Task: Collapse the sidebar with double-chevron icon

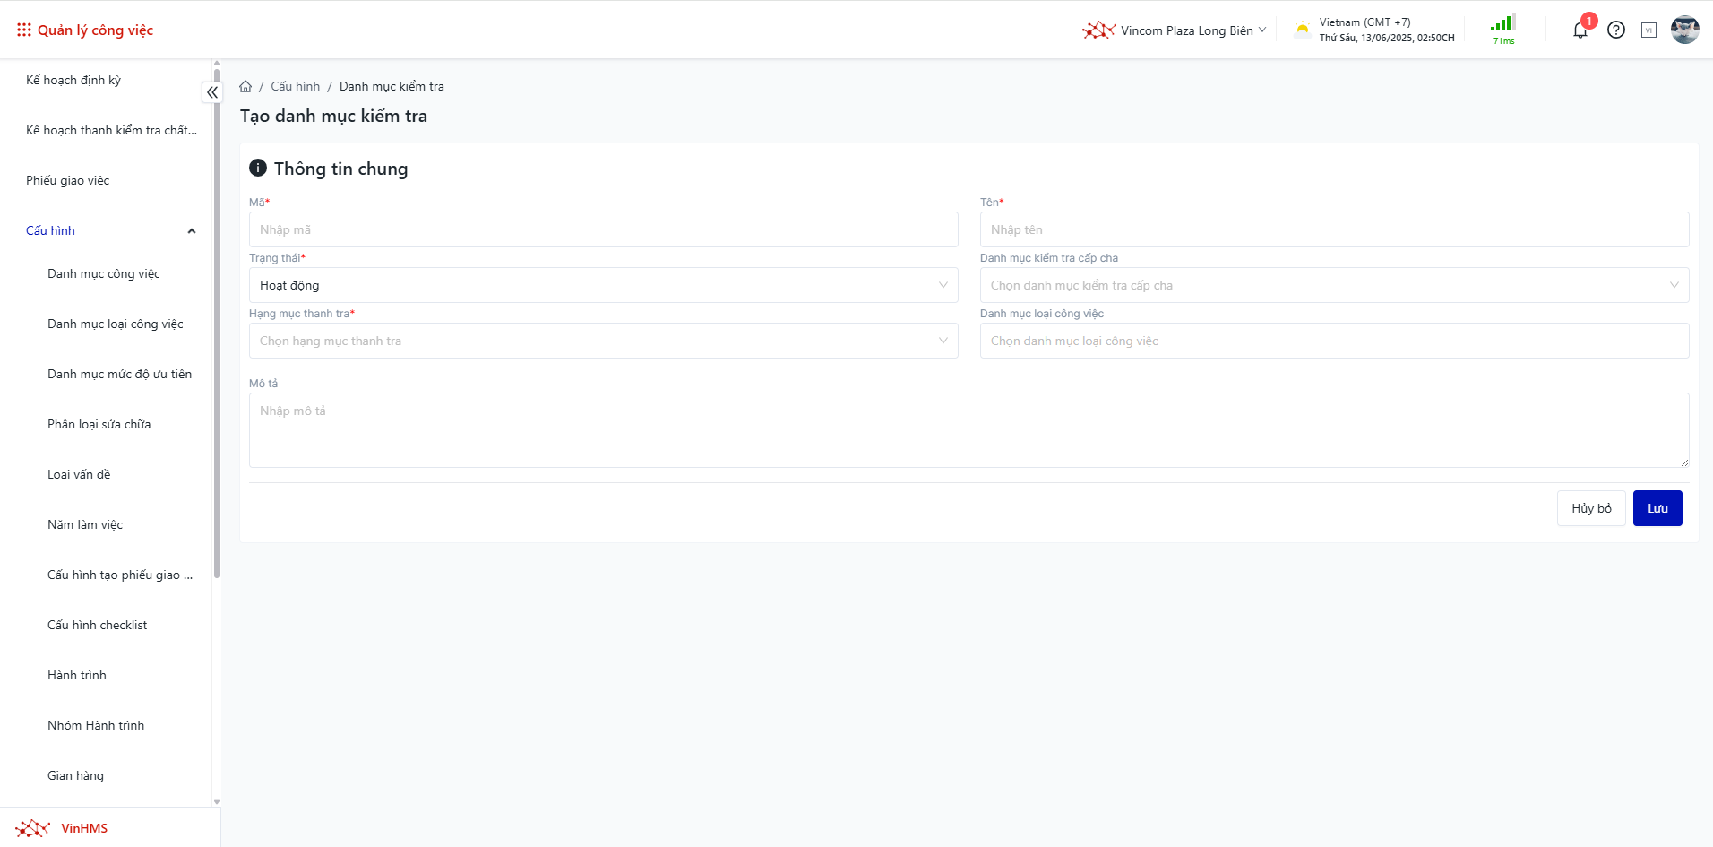Action: point(212,92)
